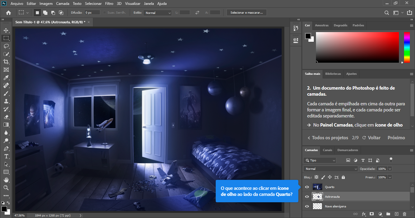Select the Lasso tool
The height and width of the screenshot is (218, 415).
(x=6, y=46)
